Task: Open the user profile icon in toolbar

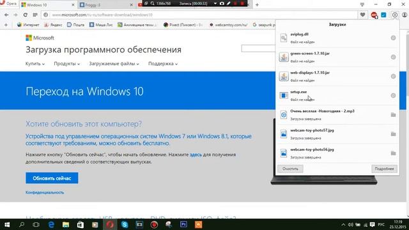Action: 405,15
